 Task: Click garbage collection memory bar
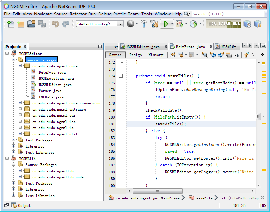[x=224, y=24]
